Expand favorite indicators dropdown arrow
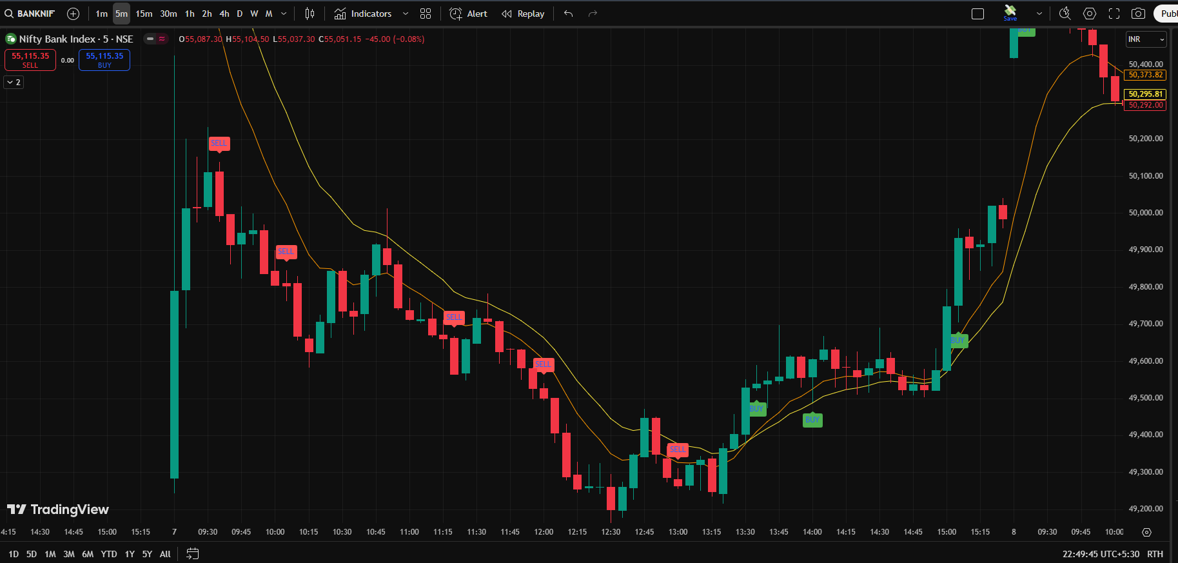1178x563 pixels. [x=405, y=14]
